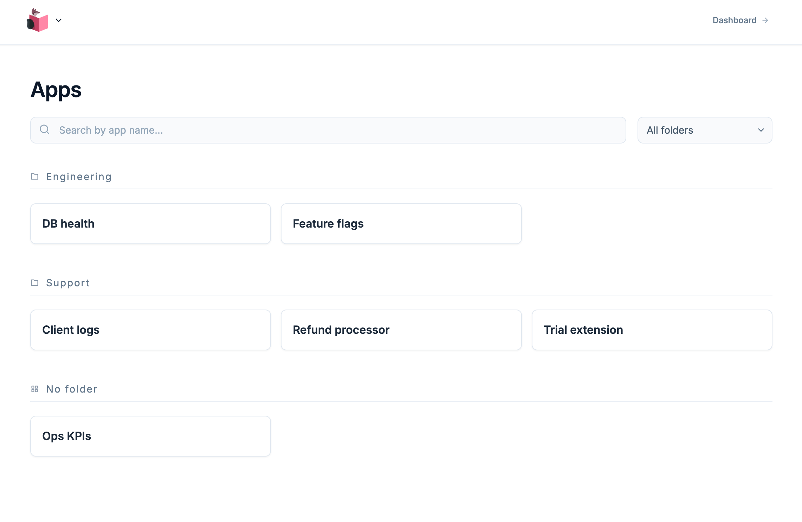Click the pink book logo icon
This screenshot has height=522, width=802.
(38, 20)
